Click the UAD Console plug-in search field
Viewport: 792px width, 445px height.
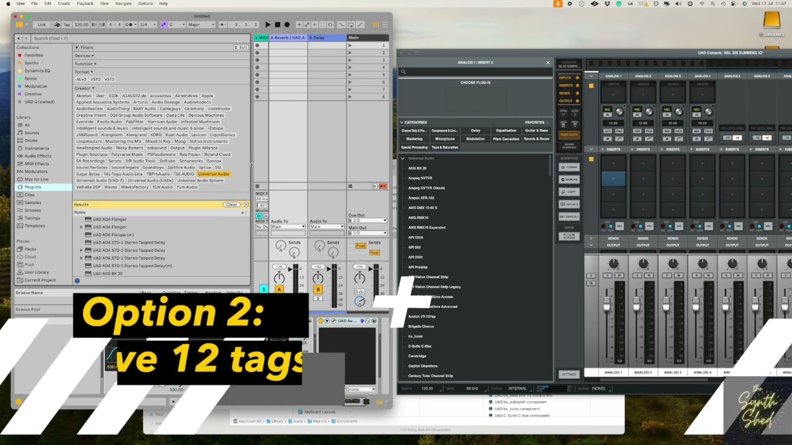click(475, 72)
